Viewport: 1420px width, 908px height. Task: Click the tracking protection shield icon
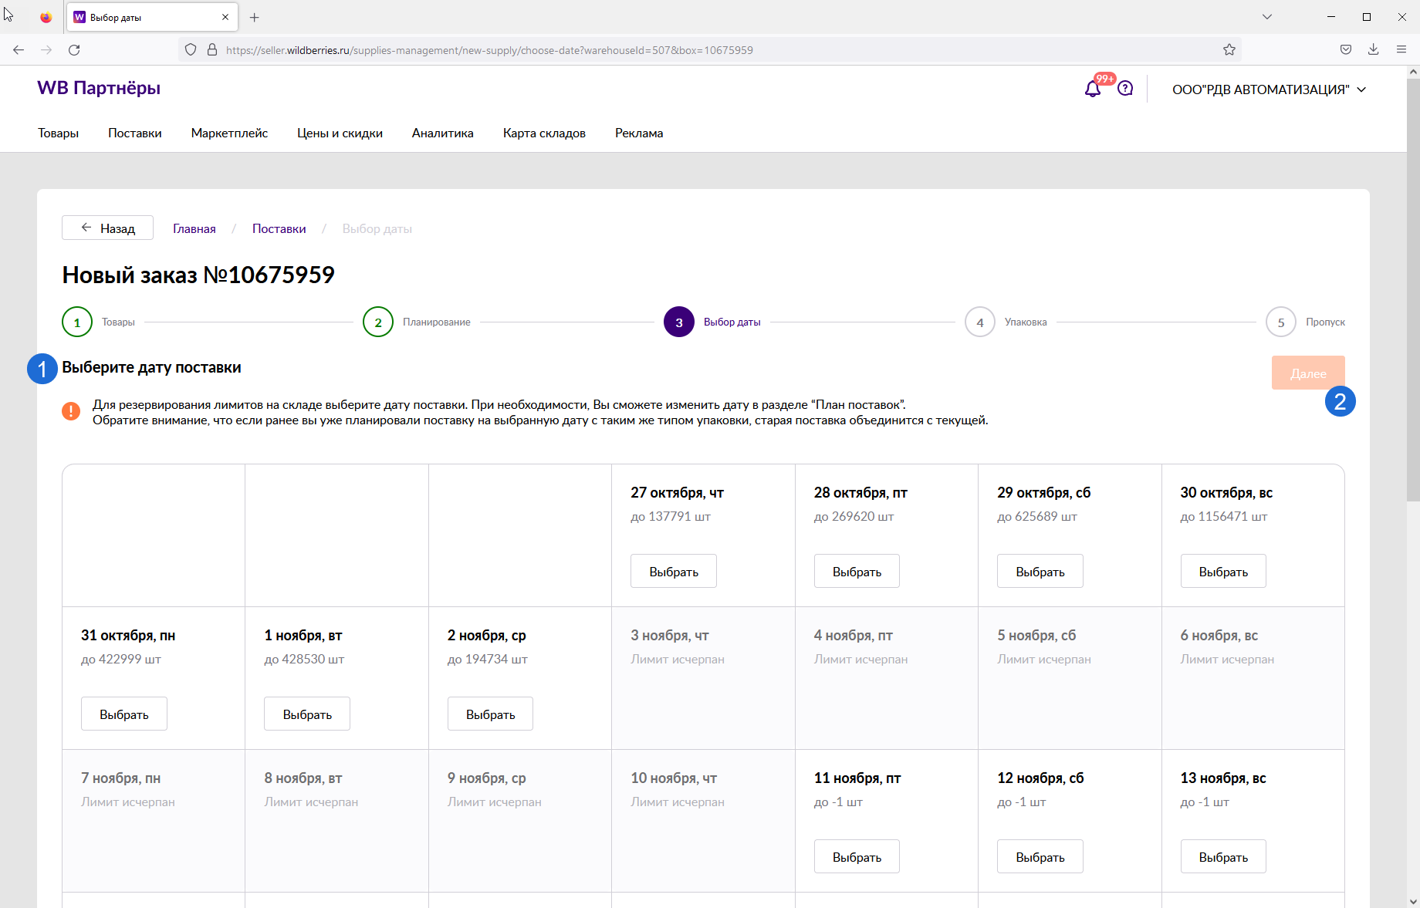tap(191, 50)
